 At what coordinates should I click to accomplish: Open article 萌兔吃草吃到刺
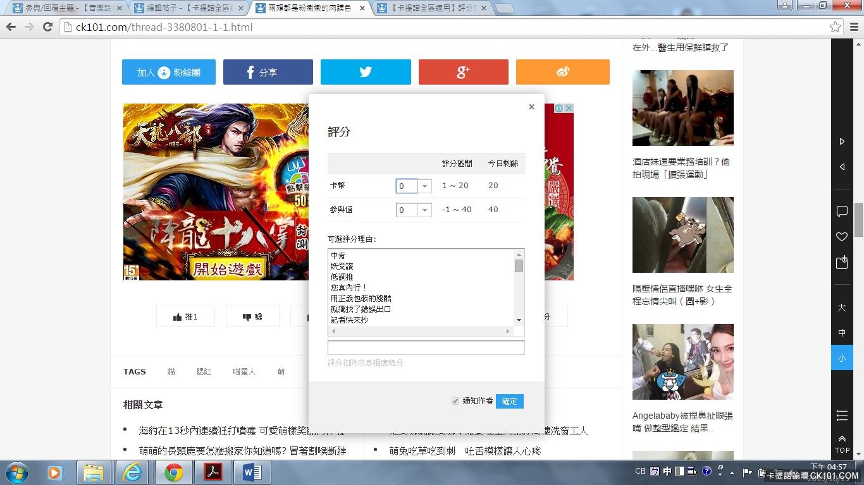[466, 452]
